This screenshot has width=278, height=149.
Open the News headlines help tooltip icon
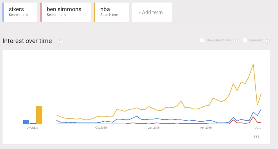(x=236, y=40)
